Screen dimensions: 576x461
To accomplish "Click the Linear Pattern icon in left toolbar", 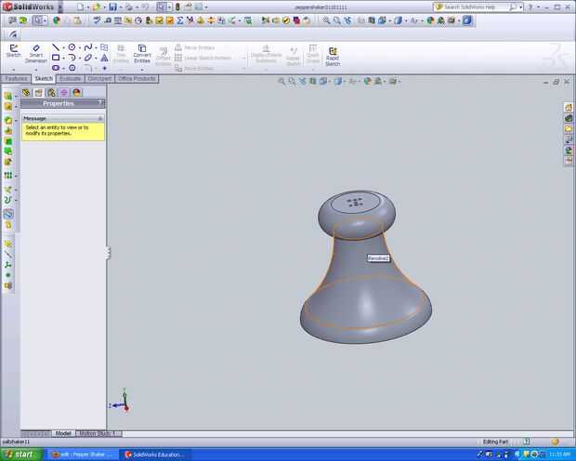I will click(x=8, y=176).
